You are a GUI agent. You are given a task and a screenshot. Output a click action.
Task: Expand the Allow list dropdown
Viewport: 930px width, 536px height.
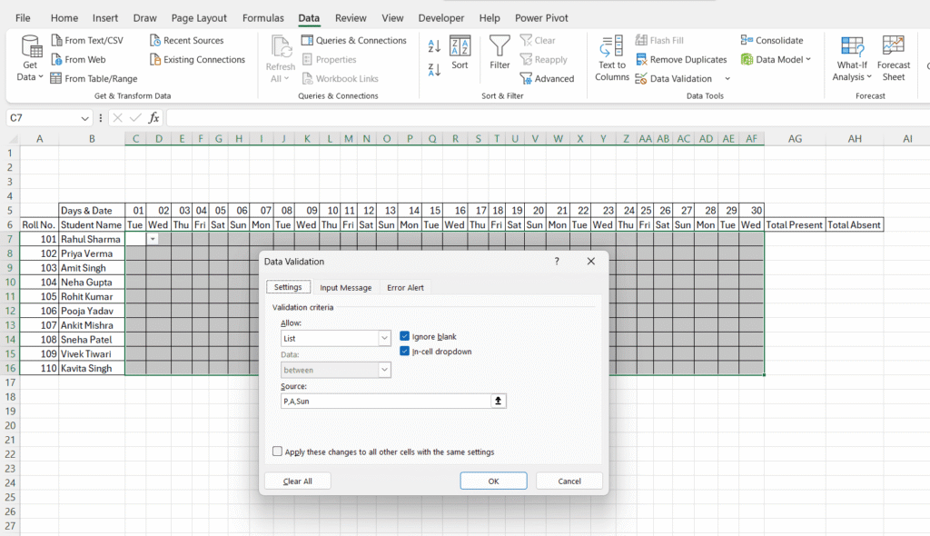pos(384,338)
